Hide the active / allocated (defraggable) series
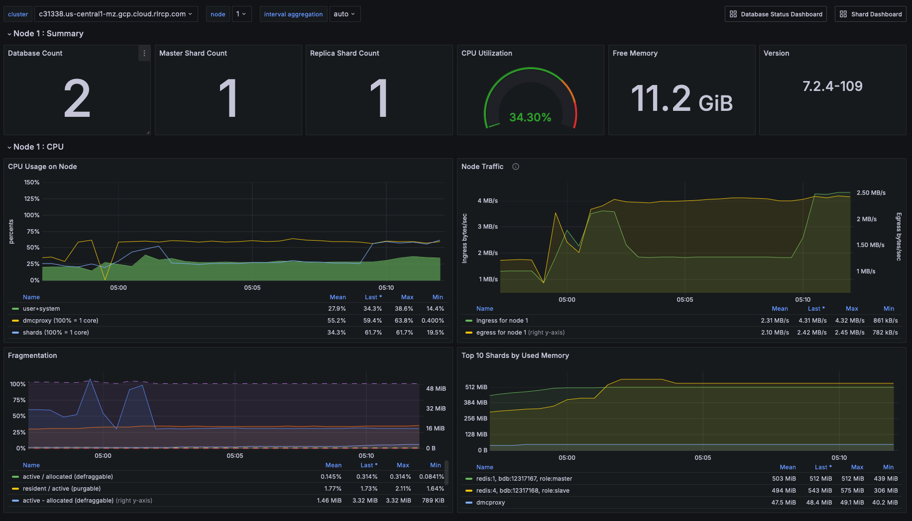 point(67,476)
